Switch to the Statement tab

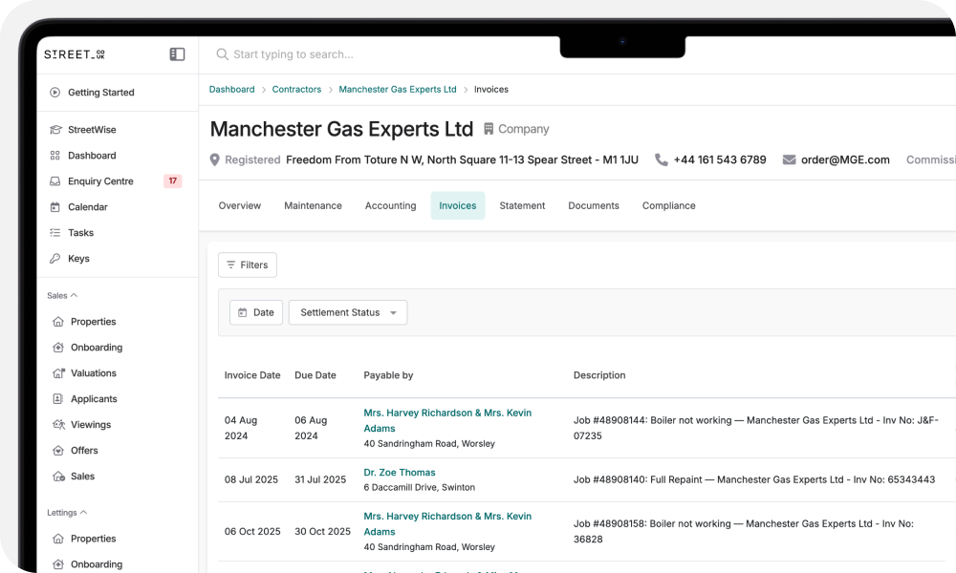(x=522, y=205)
